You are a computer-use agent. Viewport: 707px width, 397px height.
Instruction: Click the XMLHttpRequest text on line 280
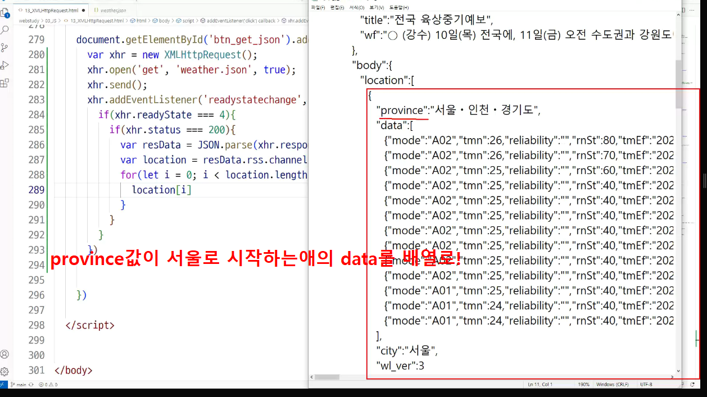[x=202, y=54]
